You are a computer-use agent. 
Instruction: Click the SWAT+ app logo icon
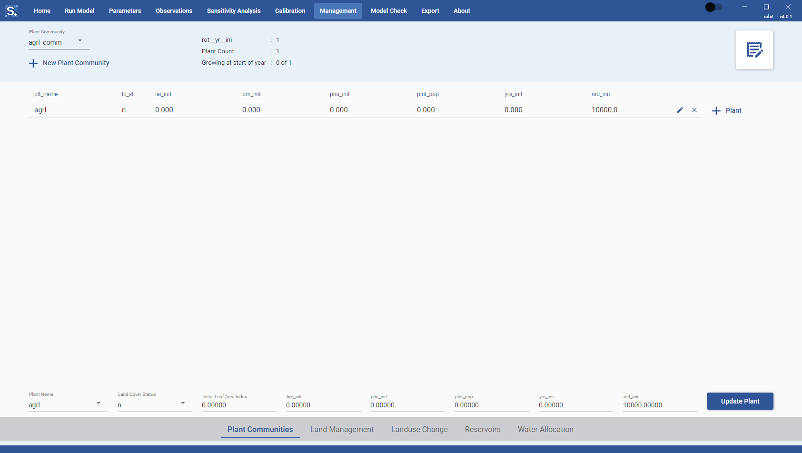click(11, 10)
